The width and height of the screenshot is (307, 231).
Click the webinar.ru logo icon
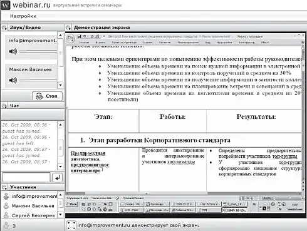coord(6,5)
